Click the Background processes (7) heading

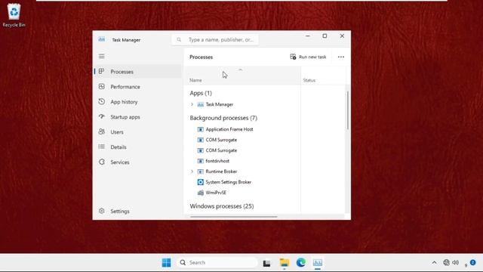[x=223, y=118]
